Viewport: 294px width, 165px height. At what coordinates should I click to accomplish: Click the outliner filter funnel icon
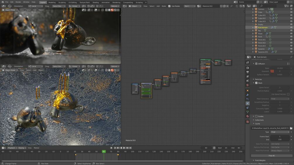[x=286, y=6]
